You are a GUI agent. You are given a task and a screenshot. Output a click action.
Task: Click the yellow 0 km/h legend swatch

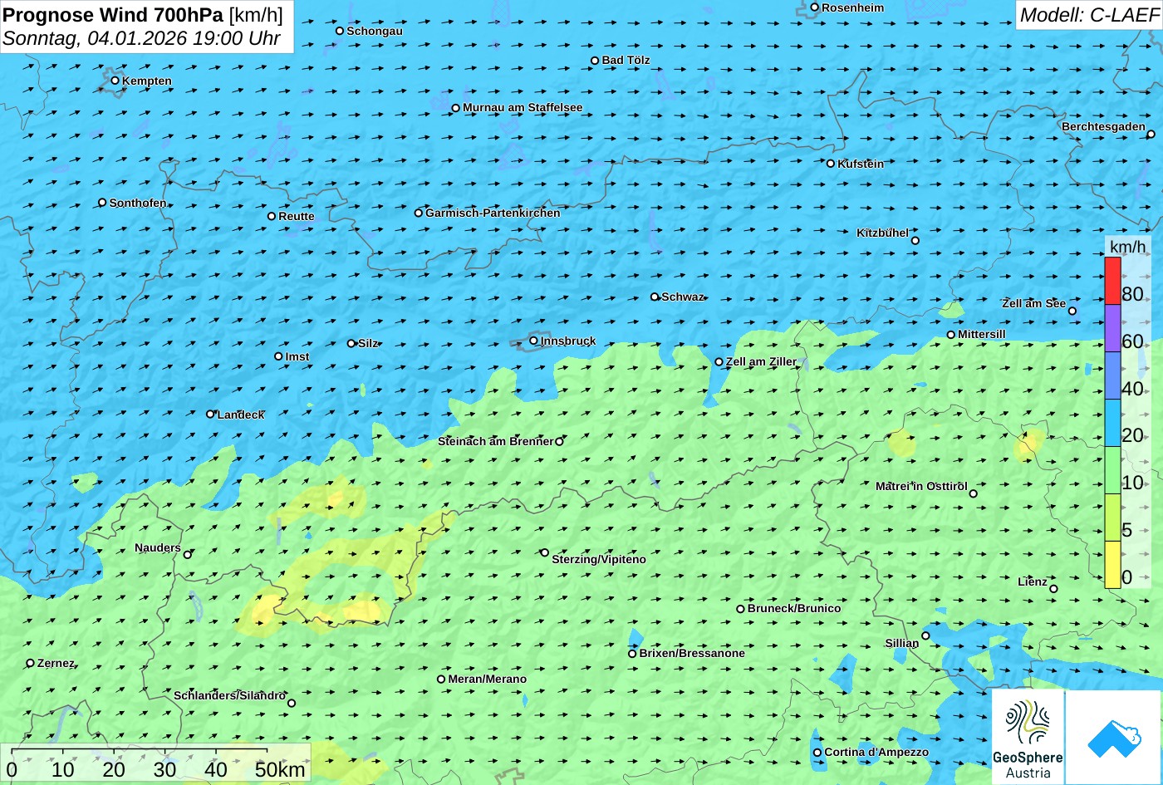1112,565
